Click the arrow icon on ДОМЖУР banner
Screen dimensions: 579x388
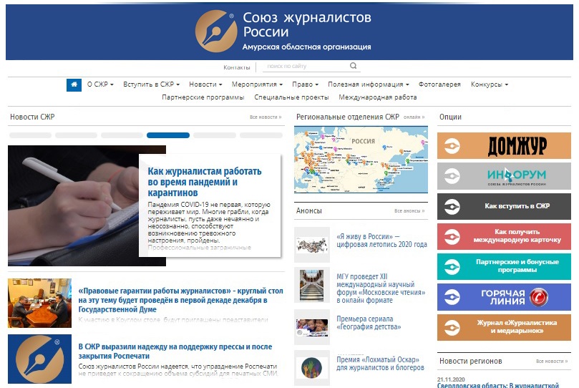point(452,146)
